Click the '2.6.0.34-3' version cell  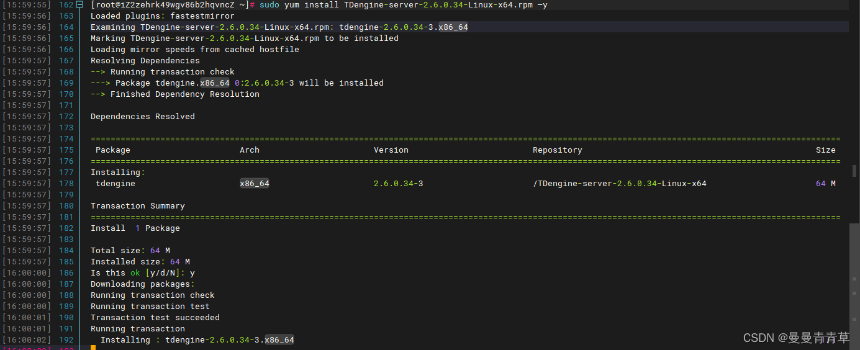(x=399, y=184)
